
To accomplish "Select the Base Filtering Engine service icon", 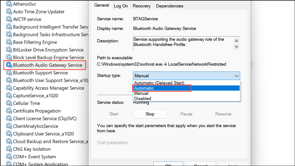I will point(9,42).
